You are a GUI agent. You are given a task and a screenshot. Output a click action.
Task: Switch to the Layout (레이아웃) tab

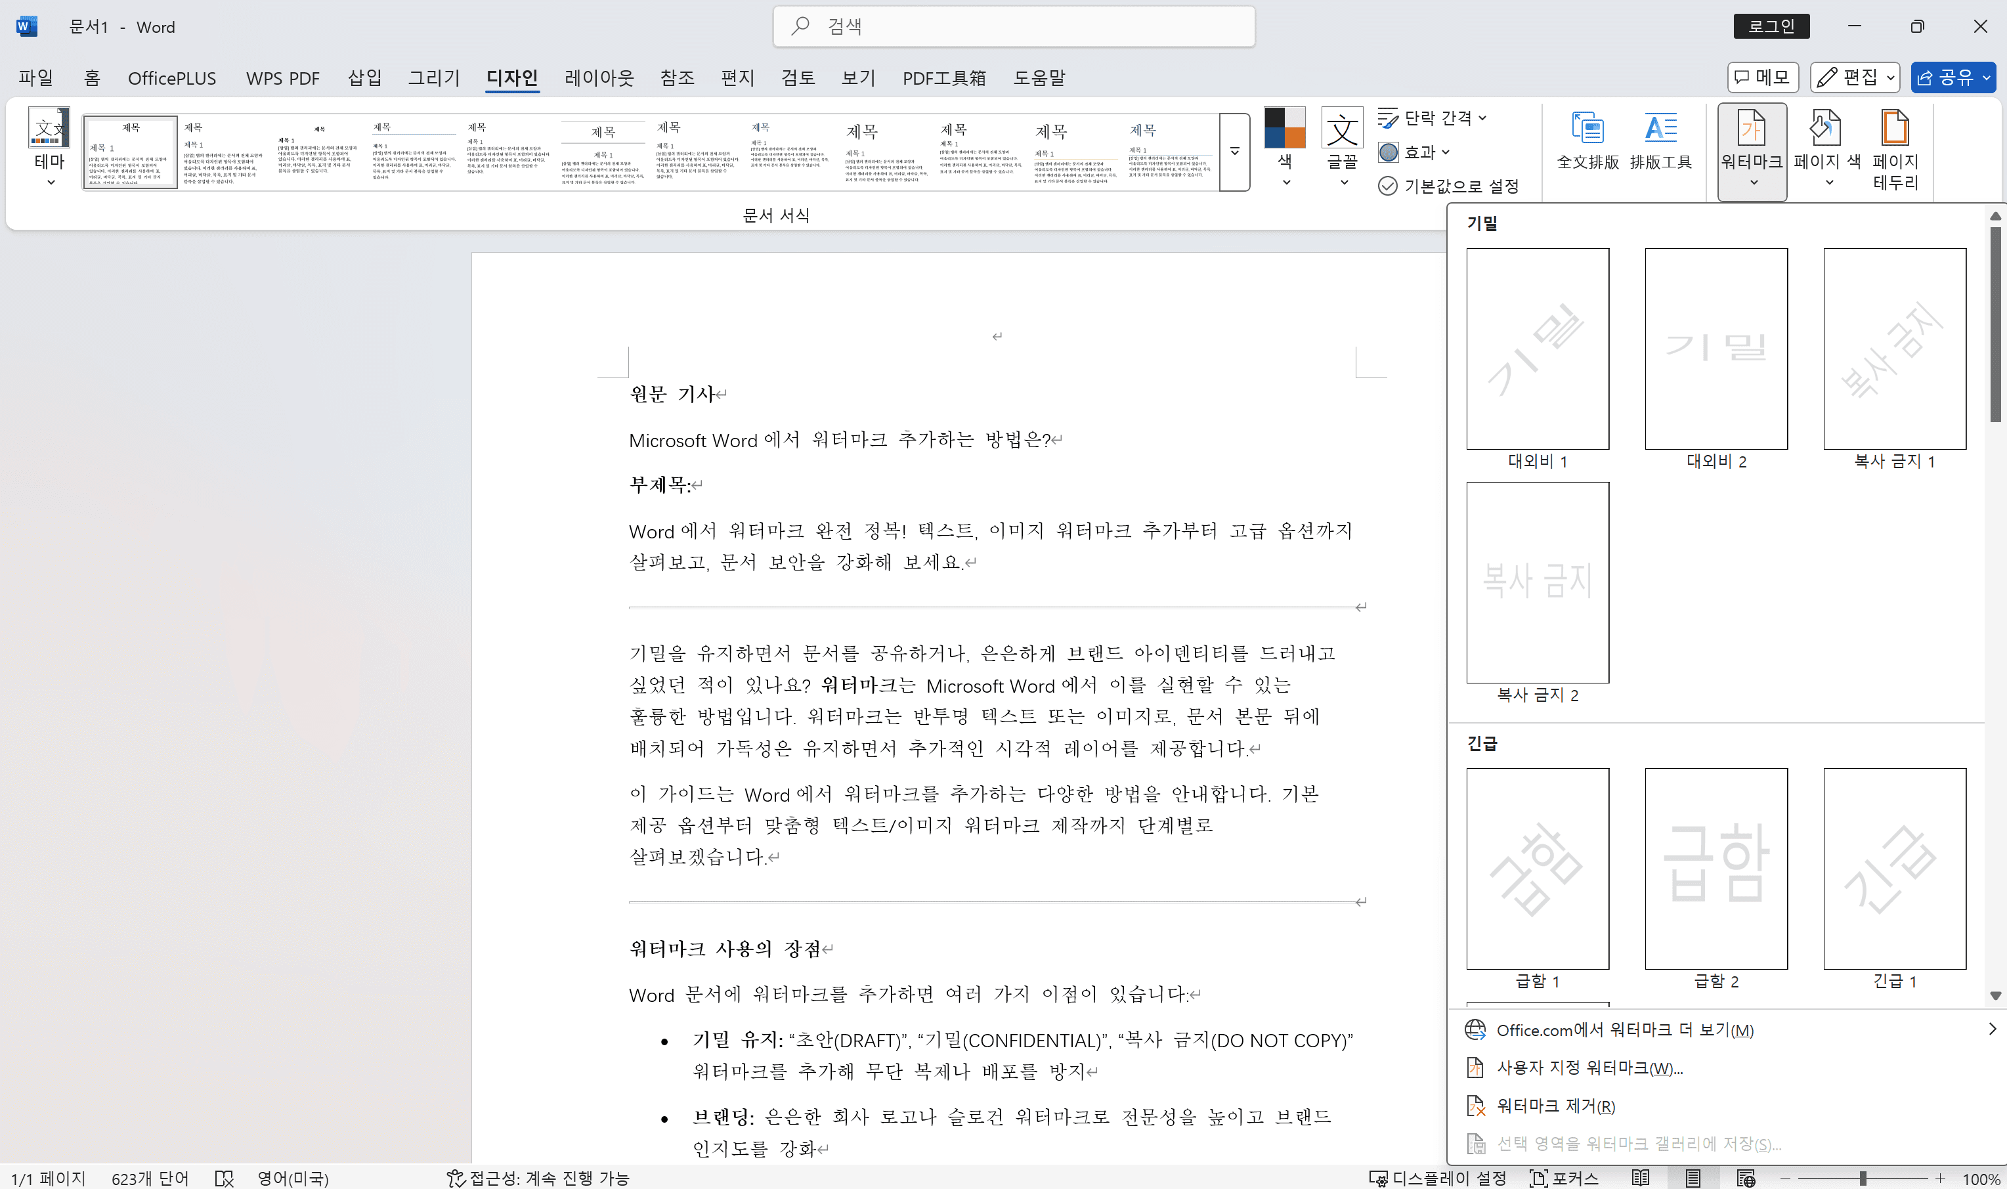tap(599, 77)
